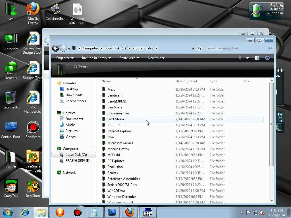The height and width of the screenshot is (218, 291).
Task: Click the Forward navigation button
Action: coord(63,48)
